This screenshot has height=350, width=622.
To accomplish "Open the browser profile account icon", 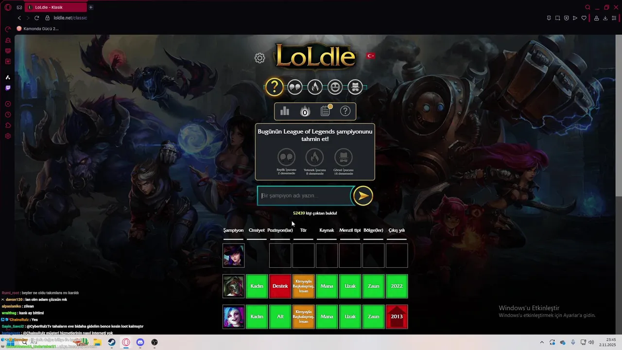I will [x=596, y=18].
